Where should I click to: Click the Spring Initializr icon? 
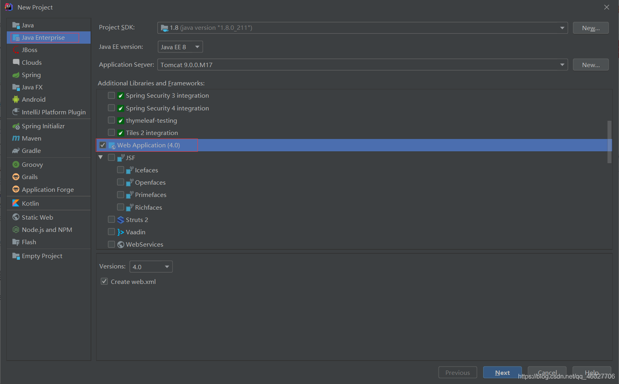pos(16,126)
